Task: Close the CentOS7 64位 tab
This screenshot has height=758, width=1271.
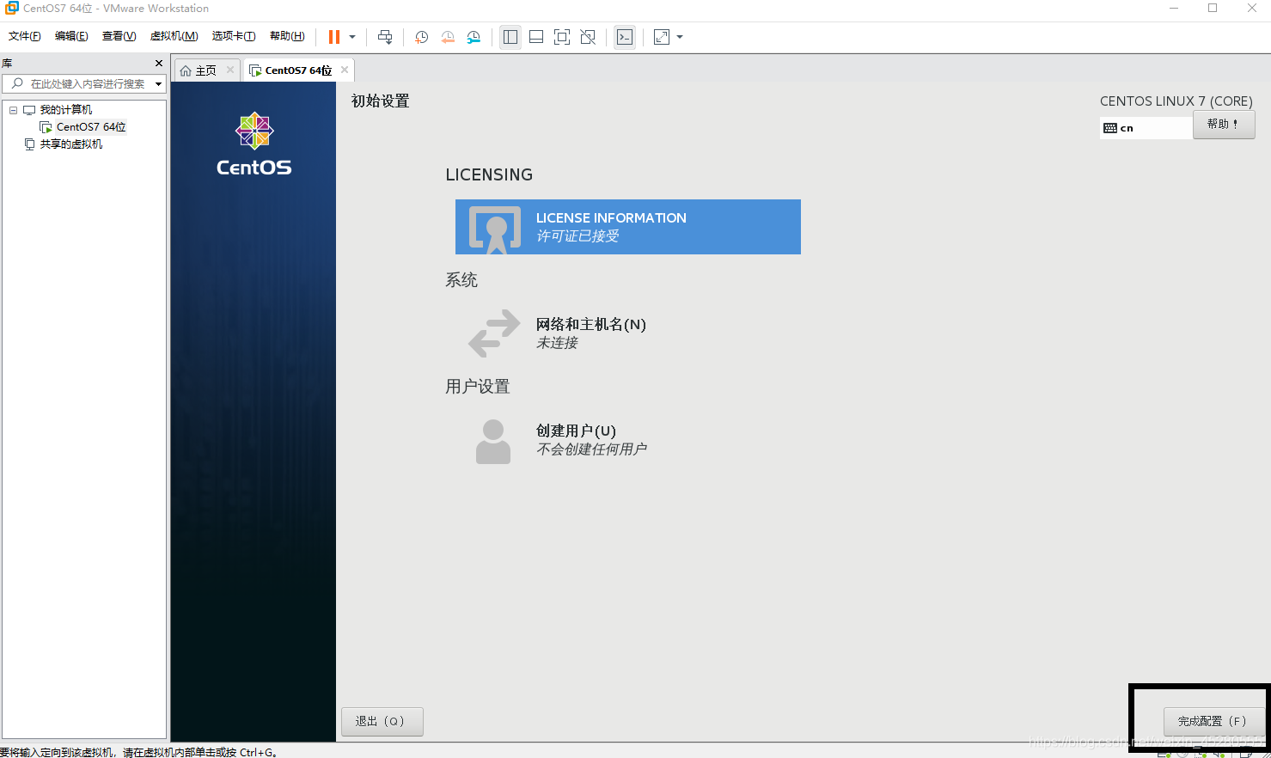Action: coord(345,70)
